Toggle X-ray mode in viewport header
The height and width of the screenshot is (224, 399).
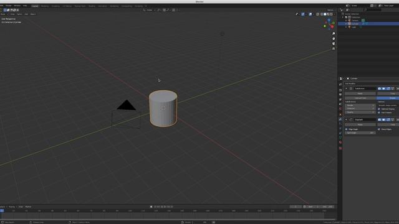tap(317, 14)
